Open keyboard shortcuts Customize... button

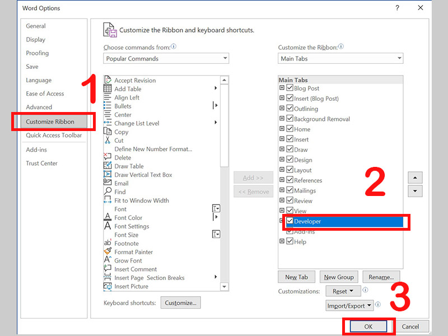pos(180,302)
